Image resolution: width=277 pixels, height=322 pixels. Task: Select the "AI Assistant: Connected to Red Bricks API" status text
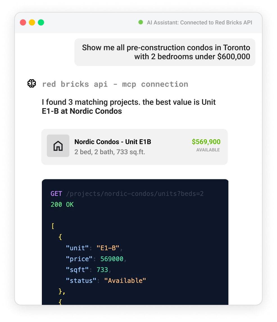tap(199, 22)
